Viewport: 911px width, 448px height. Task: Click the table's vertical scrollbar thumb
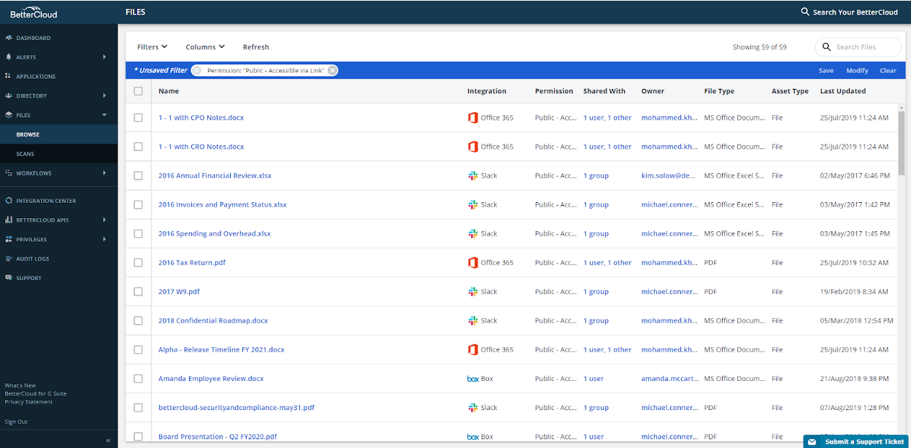click(902, 142)
